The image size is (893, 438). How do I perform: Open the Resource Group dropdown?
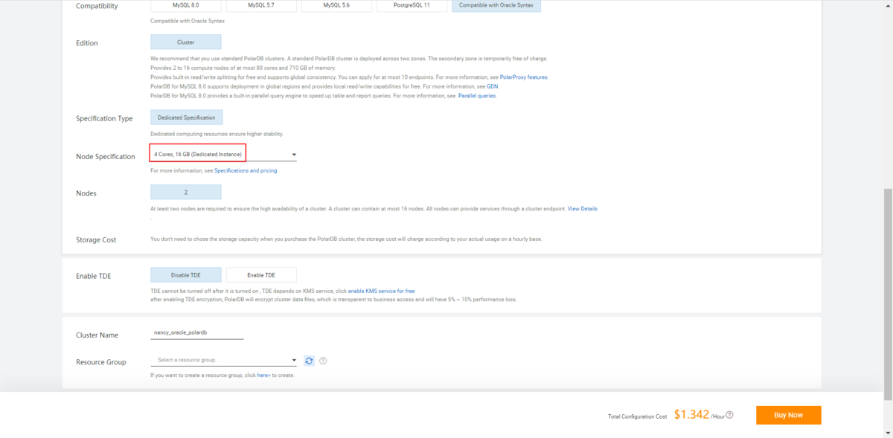click(x=223, y=360)
